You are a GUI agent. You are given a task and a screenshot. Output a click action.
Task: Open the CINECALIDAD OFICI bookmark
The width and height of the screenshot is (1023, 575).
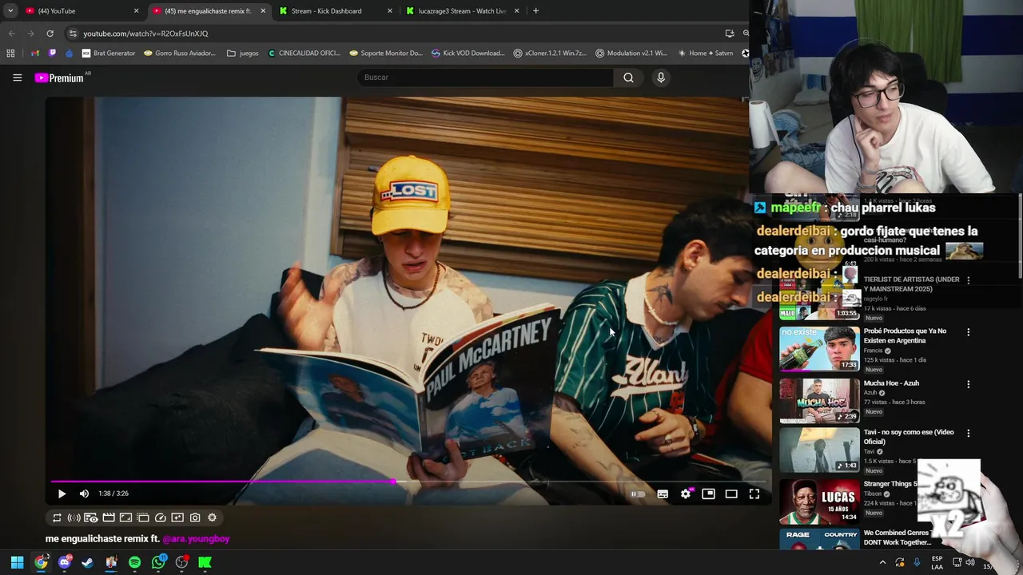pyautogui.click(x=304, y=54)
